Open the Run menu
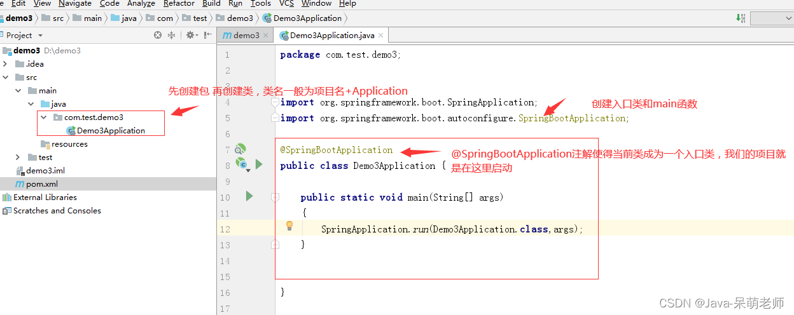 [235, 3]
